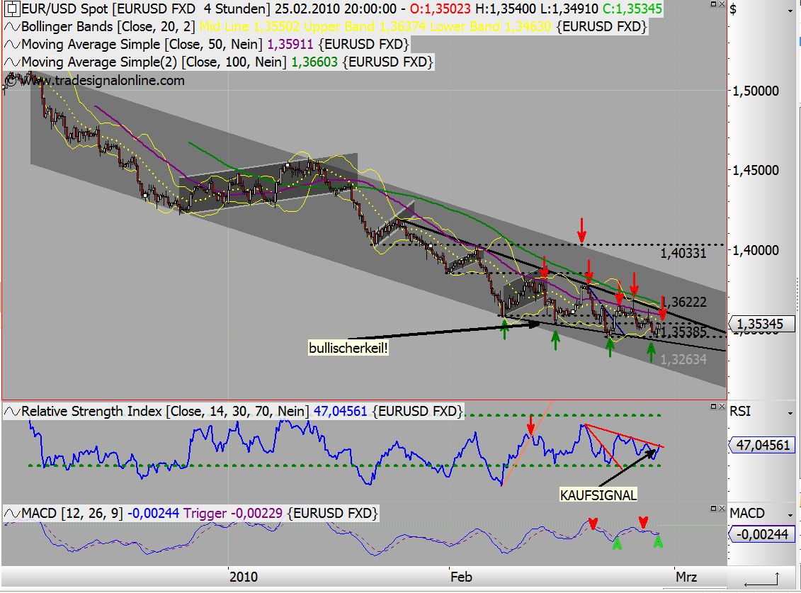Click the line icon beside Bollinger Bands

pyautogui.click(x=12, y=27)
